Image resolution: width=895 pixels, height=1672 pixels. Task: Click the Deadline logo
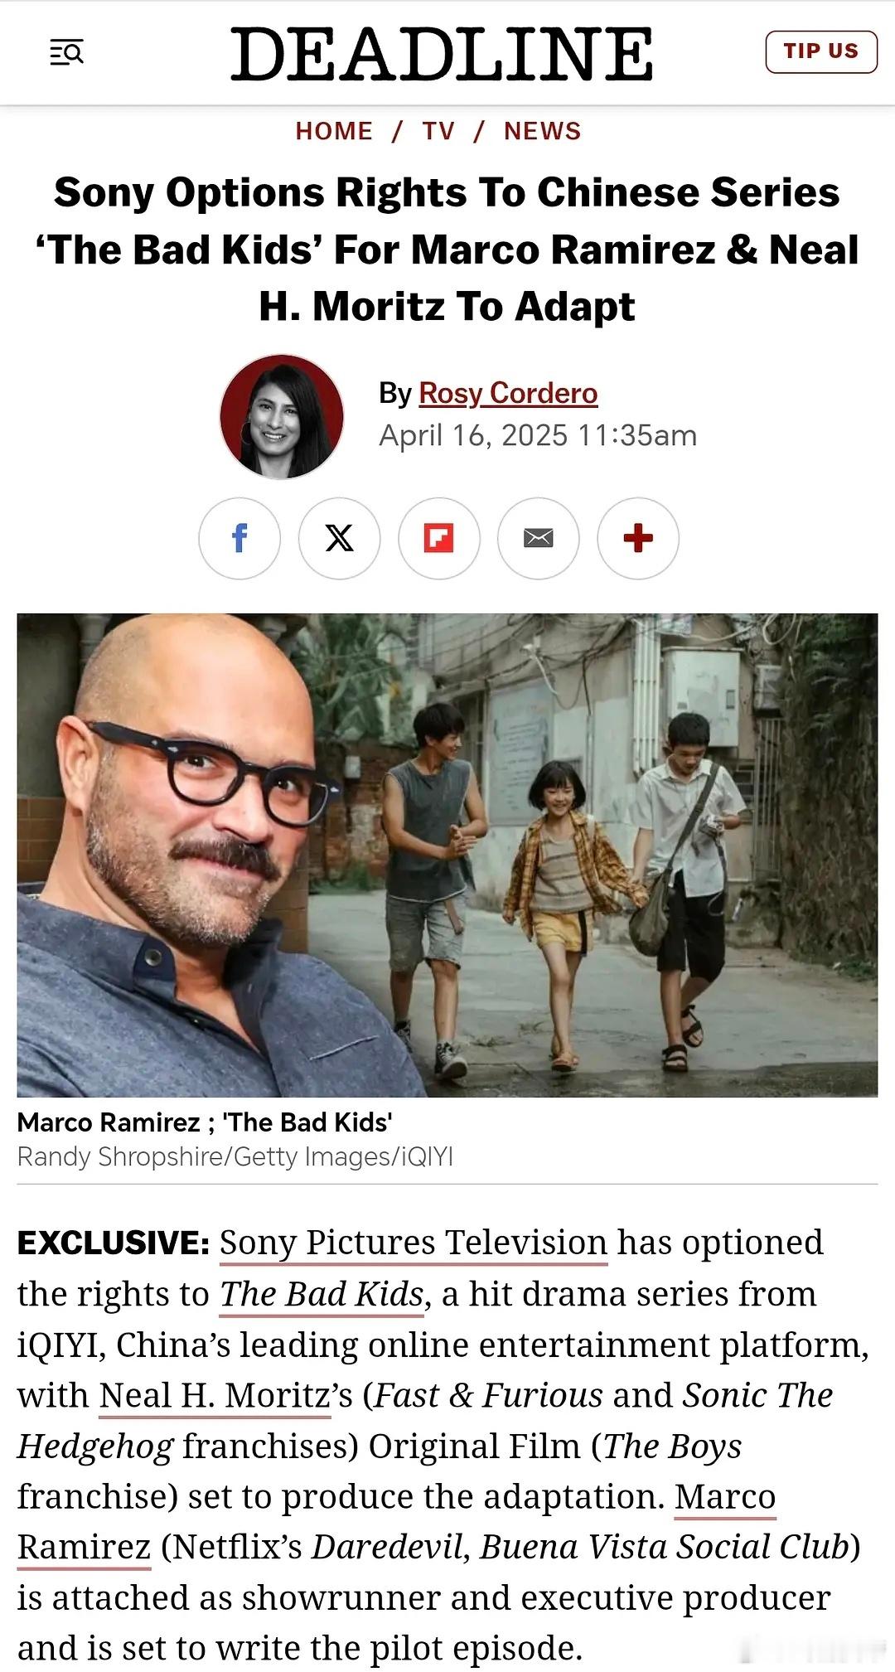442,54
